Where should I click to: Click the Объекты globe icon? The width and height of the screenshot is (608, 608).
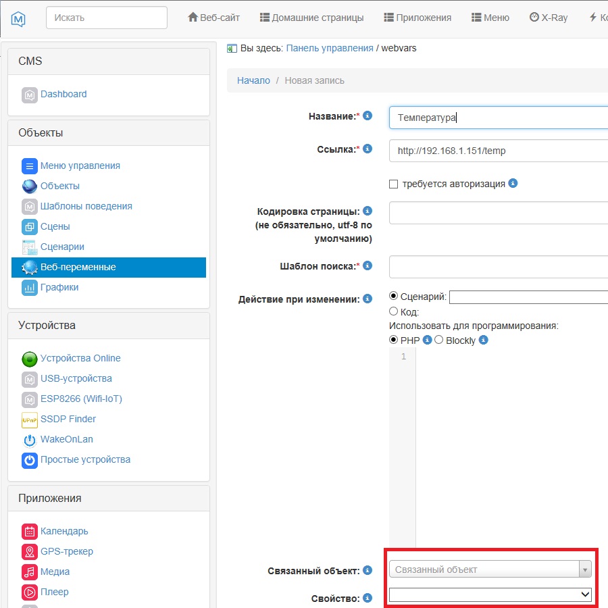click(30, 186)
